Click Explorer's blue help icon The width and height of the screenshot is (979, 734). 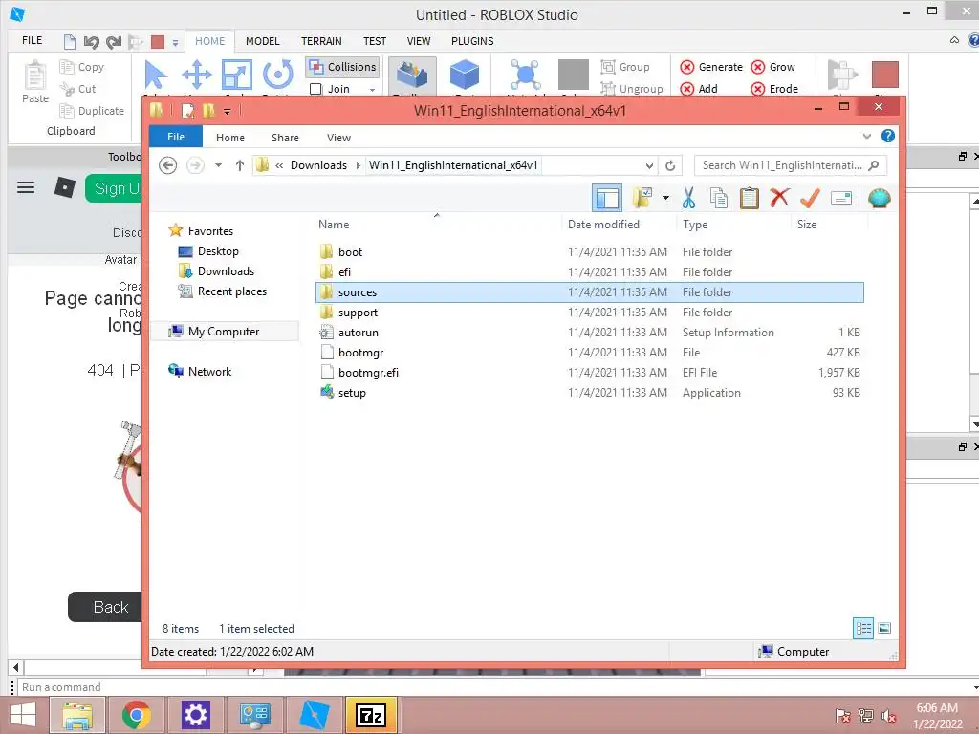887,136
